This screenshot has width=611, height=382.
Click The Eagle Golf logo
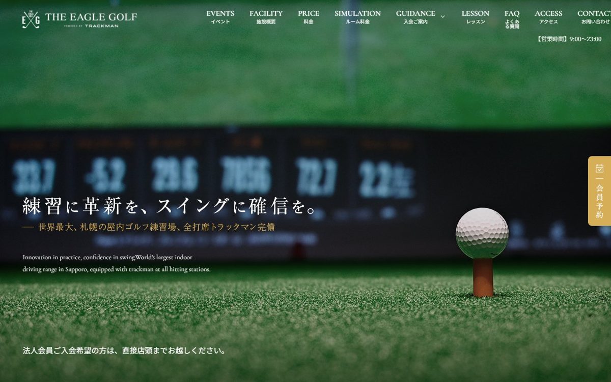pos(80,19)
